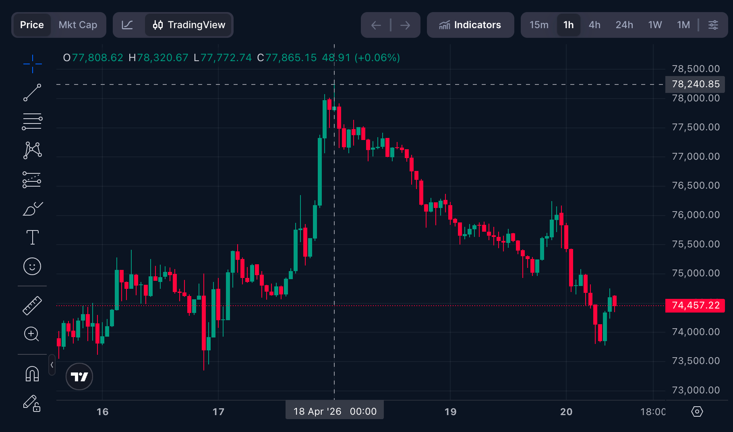
Task: Open the Fibonacci retracement tool
Action: coord(32,121)
